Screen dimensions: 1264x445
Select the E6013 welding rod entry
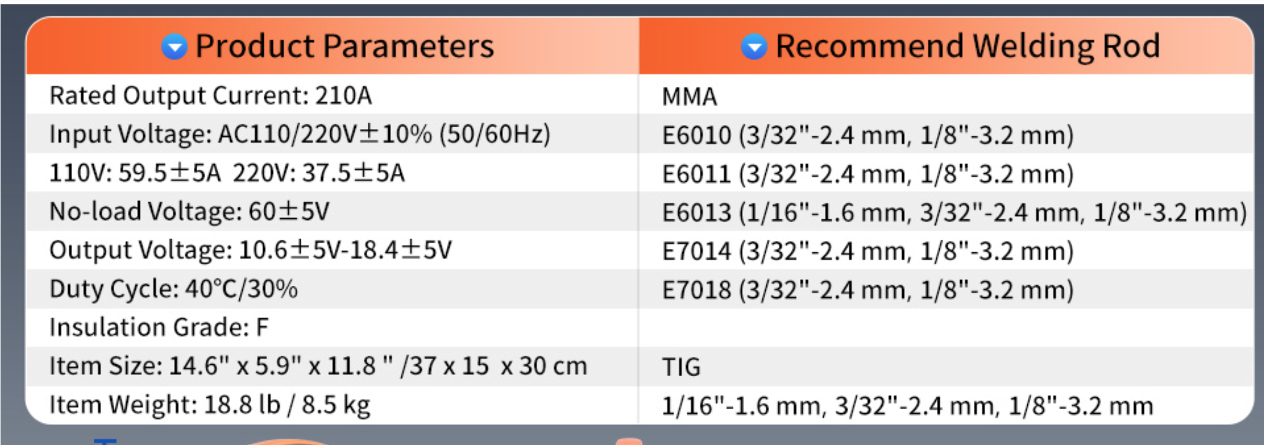pyautogui.click(x=954, y=213)
